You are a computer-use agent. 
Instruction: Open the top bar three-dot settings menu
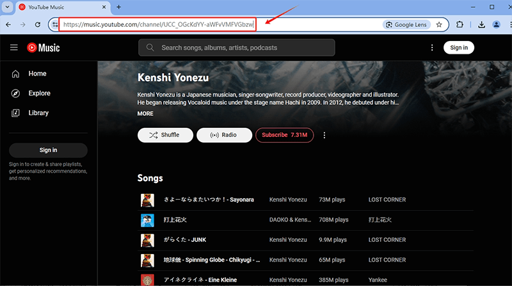click(x=432, y=47)
